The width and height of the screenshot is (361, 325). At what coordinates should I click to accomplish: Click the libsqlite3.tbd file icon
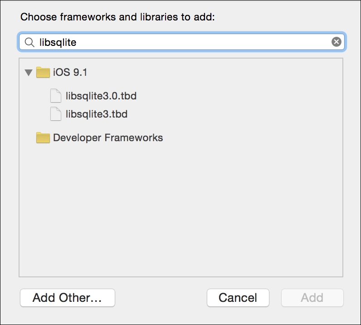click(56, 114)
